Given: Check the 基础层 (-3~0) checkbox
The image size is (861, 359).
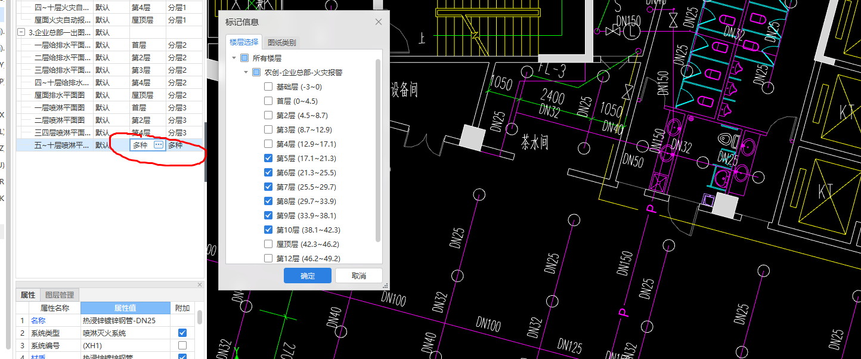Looking at the screenshot, I should (268, 87).
